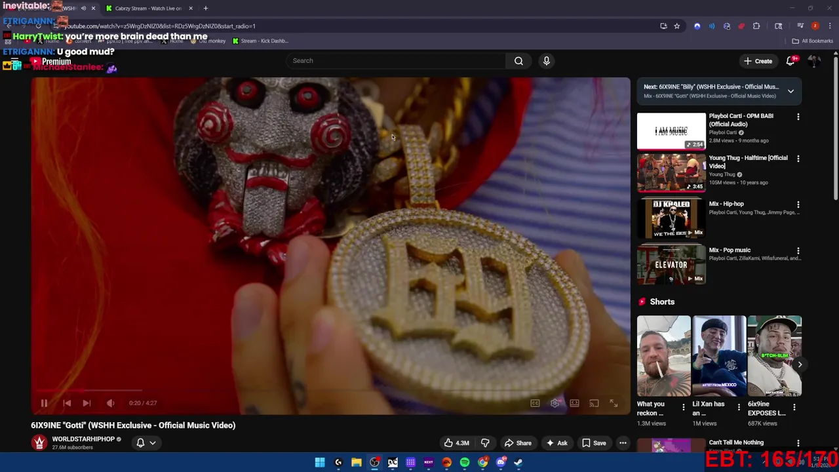
Task: Open video player settings gear
Action: (x=555, y=403)
